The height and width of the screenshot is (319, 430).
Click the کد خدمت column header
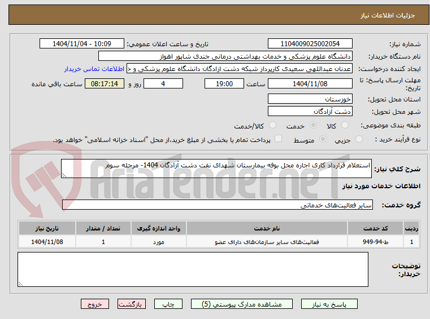[x=375, y=228]
